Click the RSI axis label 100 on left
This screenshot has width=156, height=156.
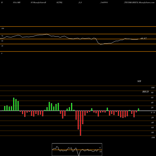click(x=2, y=28)
